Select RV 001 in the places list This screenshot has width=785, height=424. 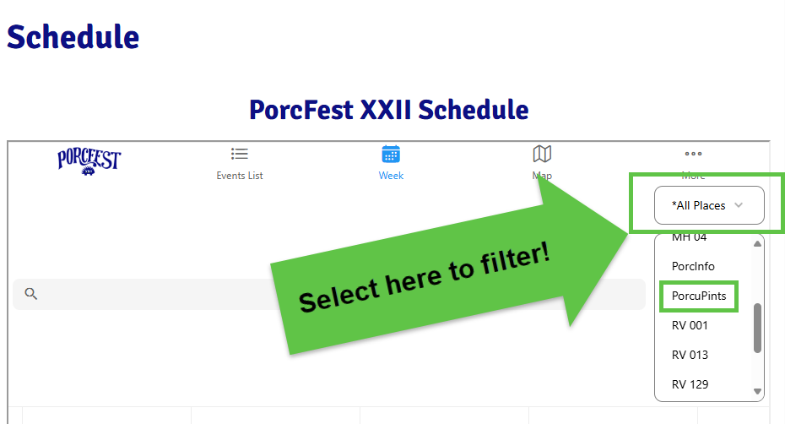pyautogui.click(x=690, y=326)
